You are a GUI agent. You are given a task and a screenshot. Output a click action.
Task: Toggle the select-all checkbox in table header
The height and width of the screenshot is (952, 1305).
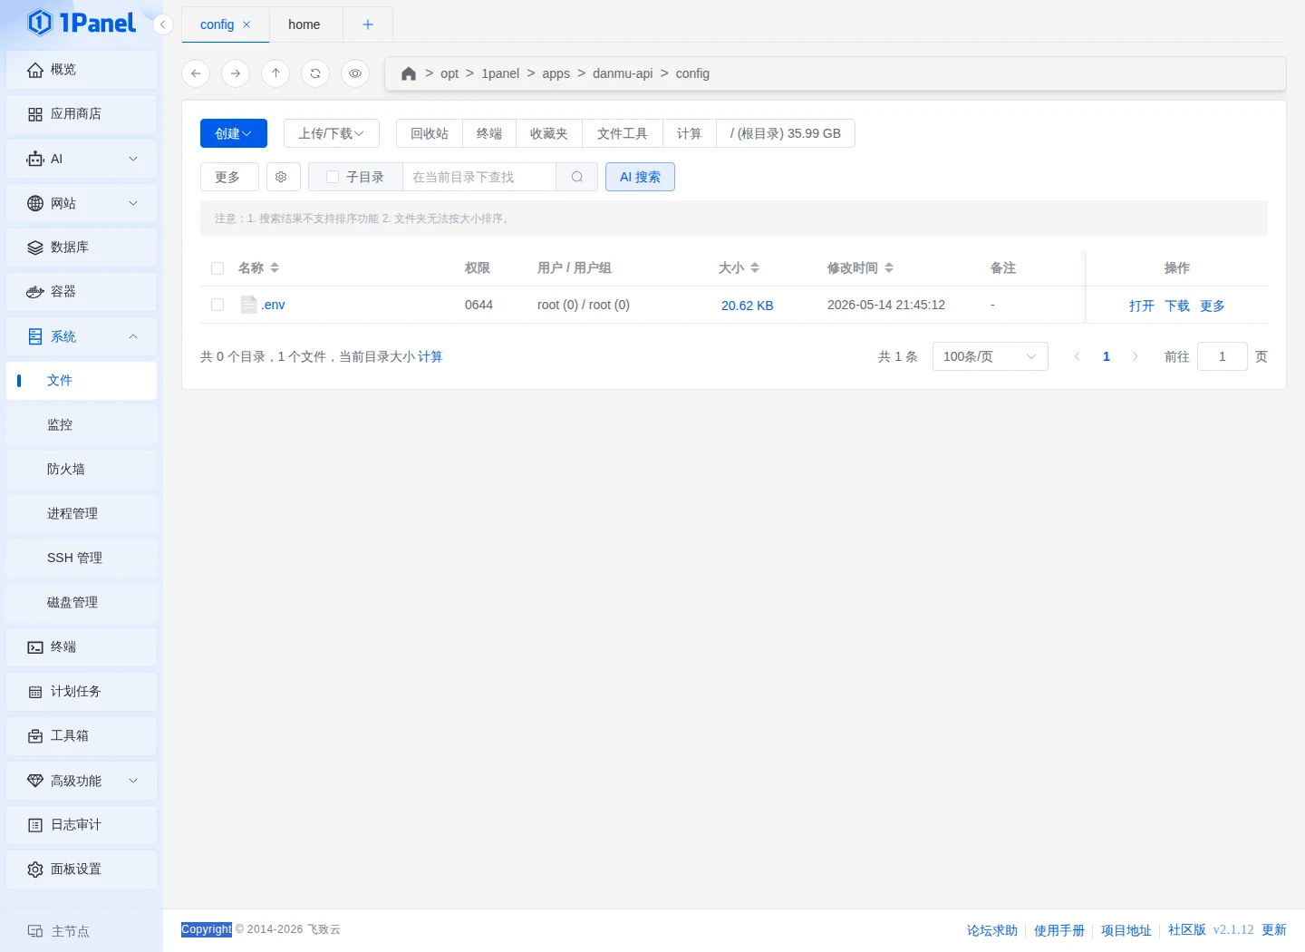(x=217, y=268)
